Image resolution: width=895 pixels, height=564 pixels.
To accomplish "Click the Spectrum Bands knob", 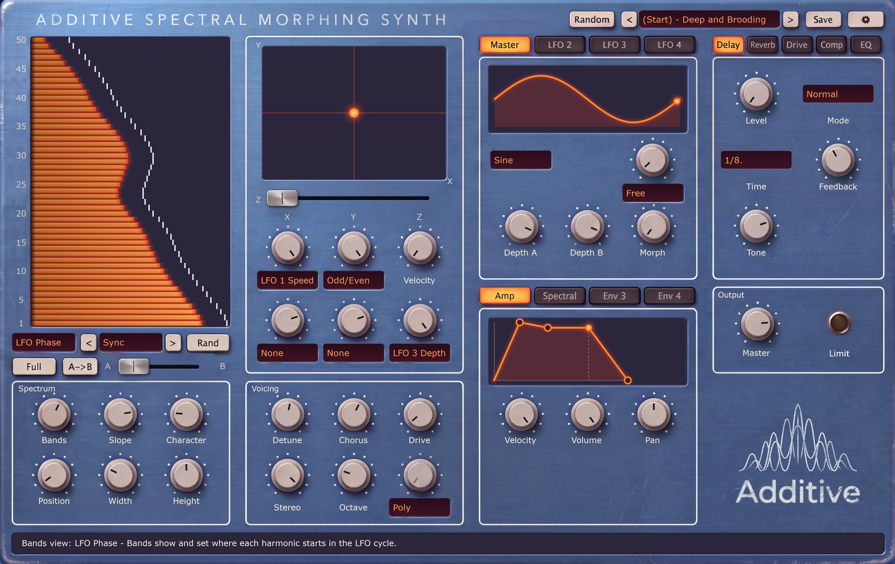I will point(54,414).
